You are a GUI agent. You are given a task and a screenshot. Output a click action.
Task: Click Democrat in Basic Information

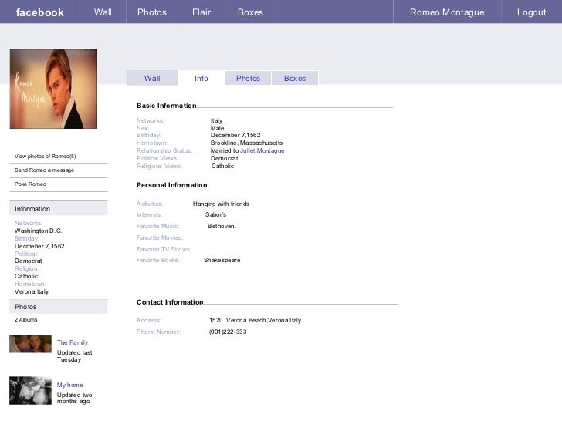tap(225, 158)
